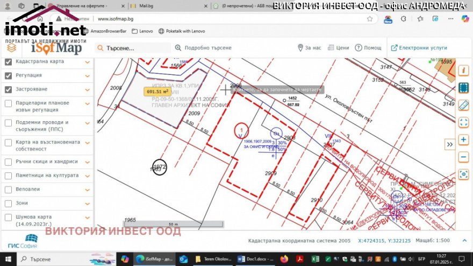Open the Цени page
Viewport: 473px width, 266px height.
point(339,48)
